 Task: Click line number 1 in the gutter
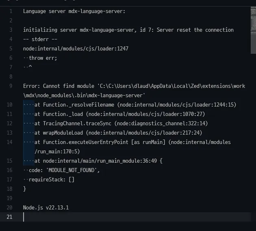[x=11, y=11]
